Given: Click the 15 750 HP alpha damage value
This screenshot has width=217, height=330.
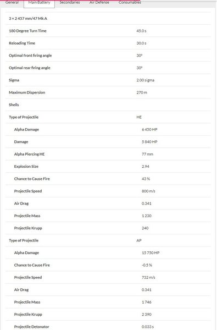Looking at the screenshot, I should click(151, 253).
